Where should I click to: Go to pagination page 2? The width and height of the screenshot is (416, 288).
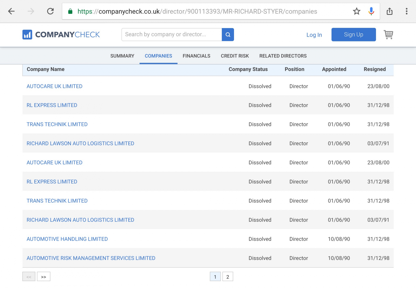click(x=228, y=277)
